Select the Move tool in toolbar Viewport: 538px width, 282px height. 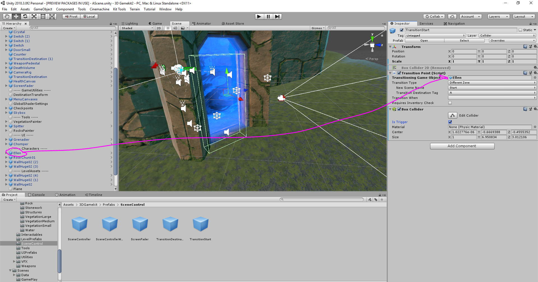[16, 17]
